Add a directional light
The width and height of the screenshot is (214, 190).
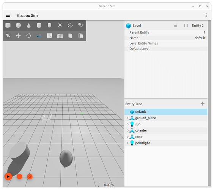click(70, 25)
